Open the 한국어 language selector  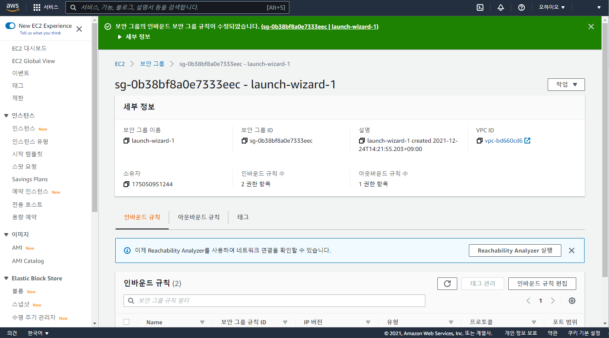[x=38, y=333]
